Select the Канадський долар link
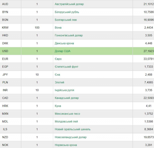 pos(67,98)
